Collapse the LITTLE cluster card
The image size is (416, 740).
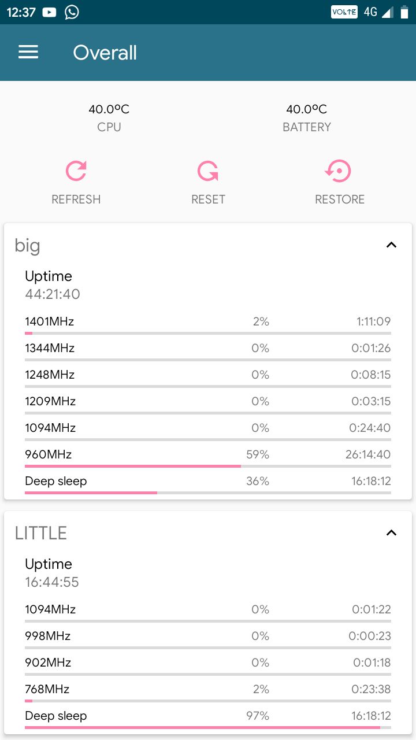tap(391, 533)
